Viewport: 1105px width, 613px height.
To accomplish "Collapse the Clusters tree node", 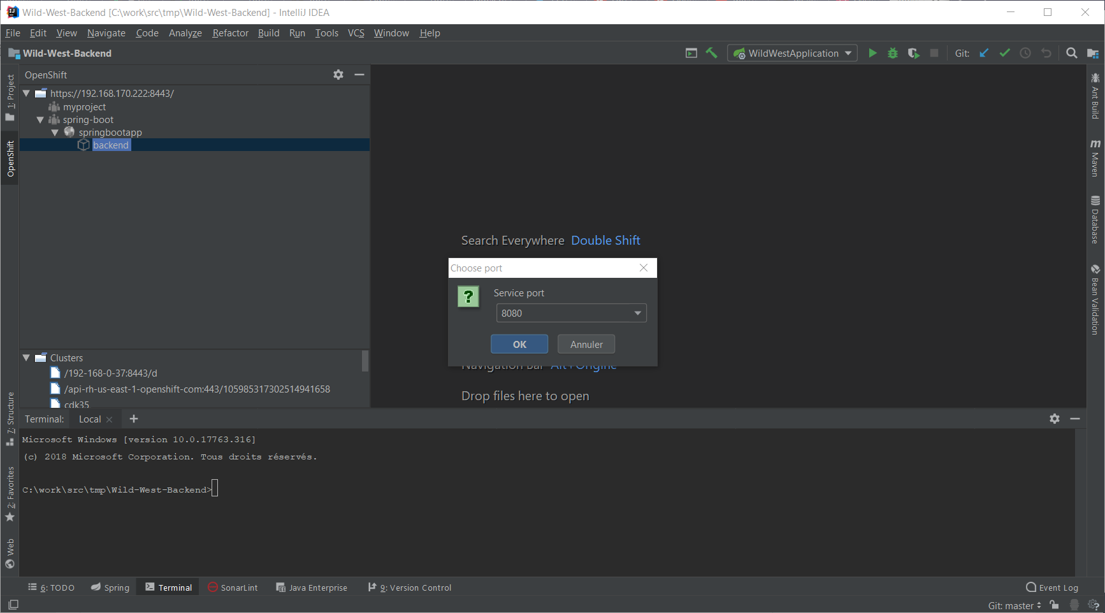I will [27, 357].
